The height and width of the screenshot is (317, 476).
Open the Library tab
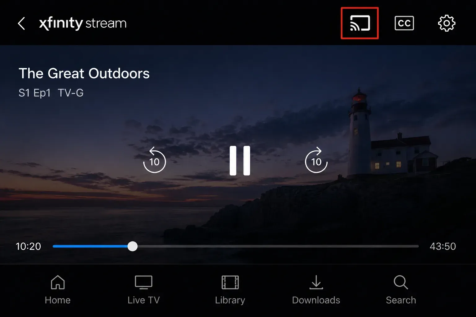pyautogui.click(x=230, y=290)
